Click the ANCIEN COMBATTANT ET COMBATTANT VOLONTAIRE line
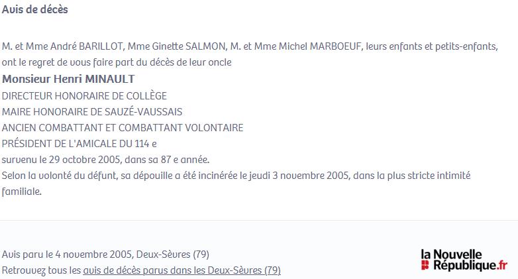The width and height of the screenshot is (518, 279). point(123,128)
